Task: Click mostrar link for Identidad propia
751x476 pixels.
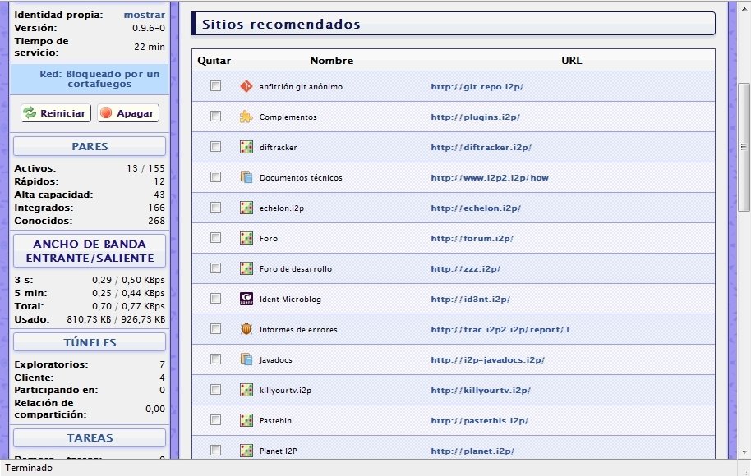Action: [144, 15]
